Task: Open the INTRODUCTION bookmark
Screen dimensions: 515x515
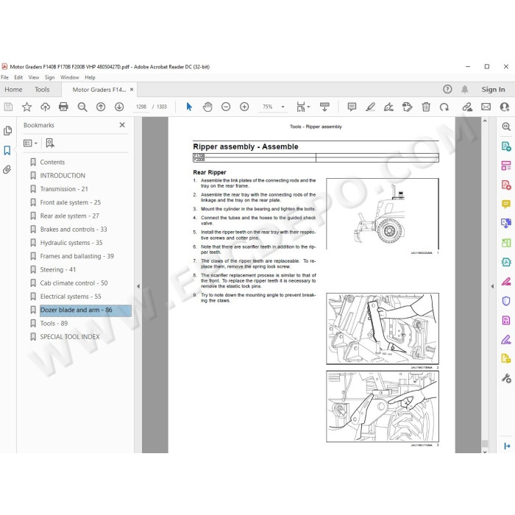Action: (63, 176)
